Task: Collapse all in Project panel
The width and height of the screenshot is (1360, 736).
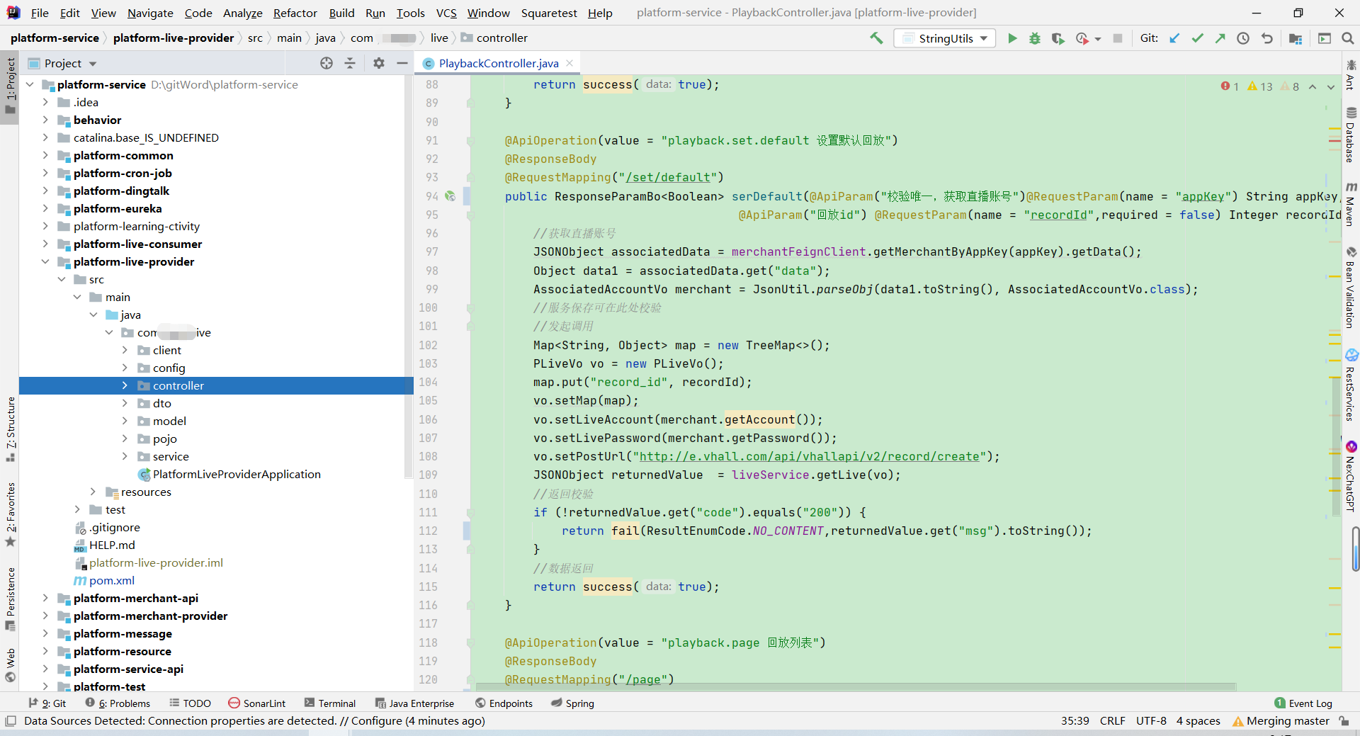Action: point(350,63)
